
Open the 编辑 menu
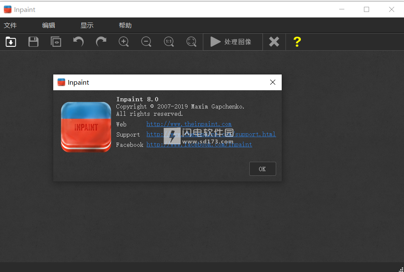coord(49,25)
